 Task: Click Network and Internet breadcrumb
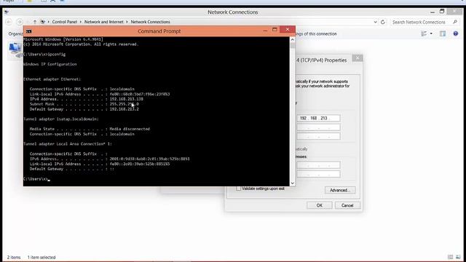[x=103, y=22]
